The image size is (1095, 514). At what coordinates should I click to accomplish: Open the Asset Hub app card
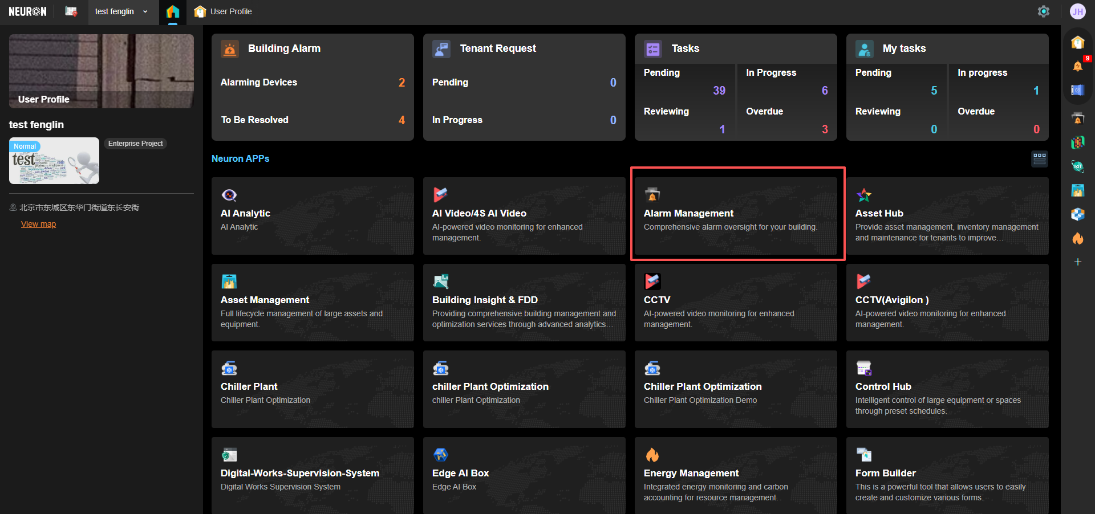tap(947, 215)
